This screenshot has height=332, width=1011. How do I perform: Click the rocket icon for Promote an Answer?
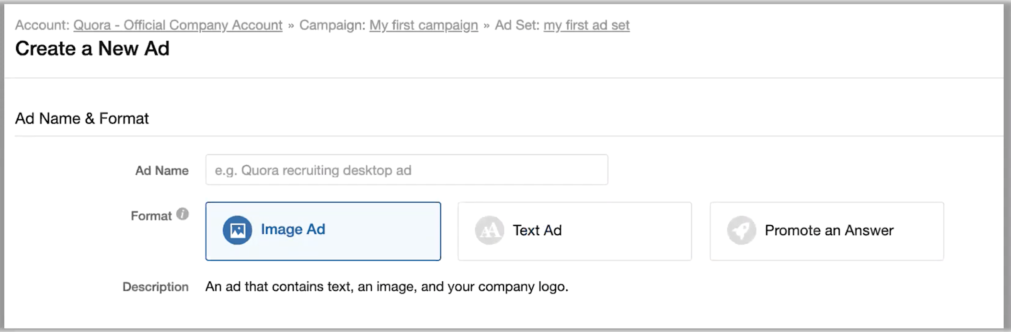(741, 230)
